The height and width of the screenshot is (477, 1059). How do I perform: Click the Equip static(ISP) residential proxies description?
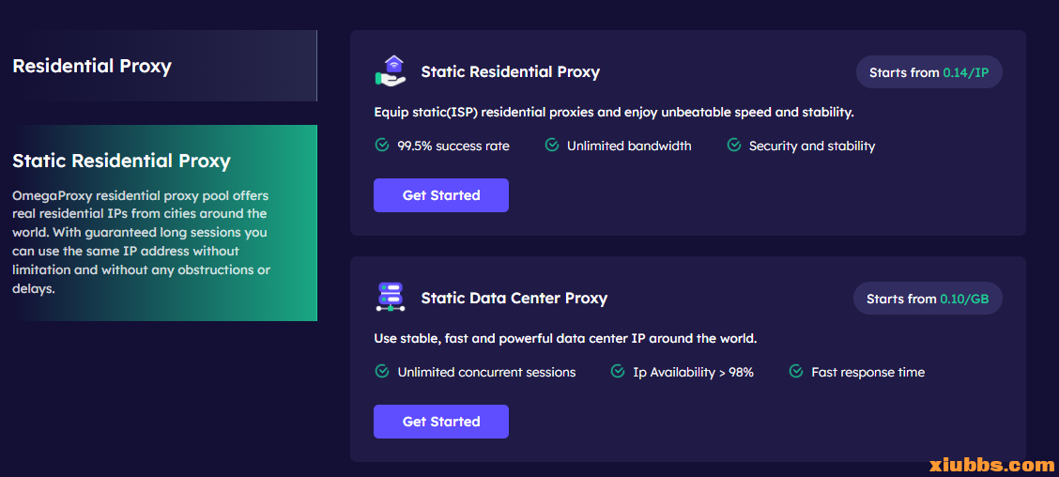[x=613, y=113]
